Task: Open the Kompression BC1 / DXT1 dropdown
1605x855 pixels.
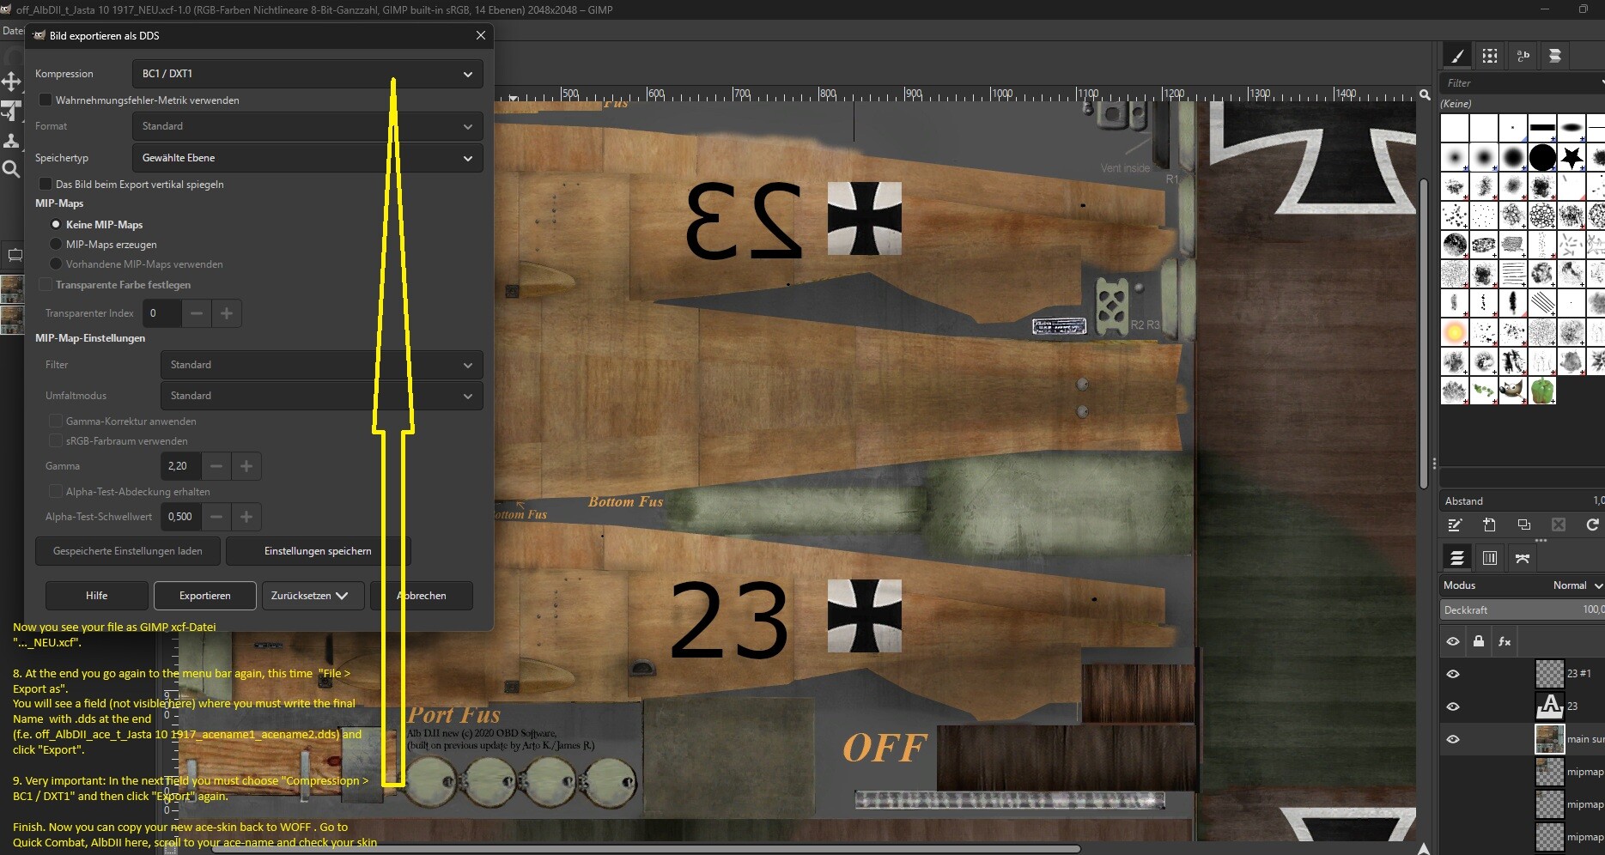Action: pos(307,74)
